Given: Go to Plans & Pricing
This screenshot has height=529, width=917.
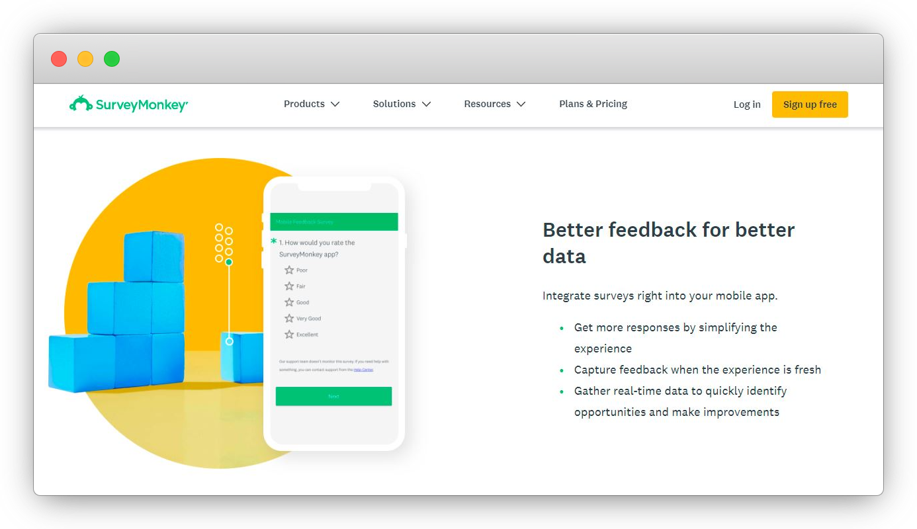Looking at the screenshot, I should pos(593,104).
